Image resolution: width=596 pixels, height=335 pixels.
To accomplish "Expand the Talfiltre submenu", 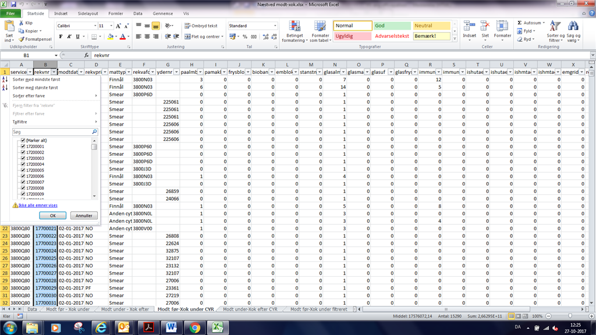I will (54, 122).
